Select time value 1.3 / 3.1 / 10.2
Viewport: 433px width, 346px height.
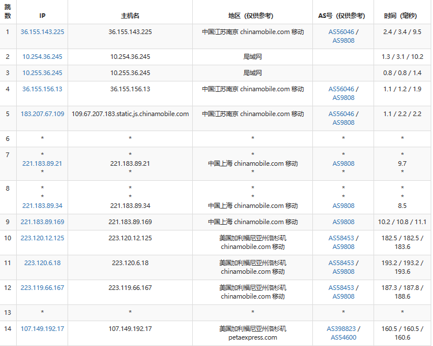[402, 57]
